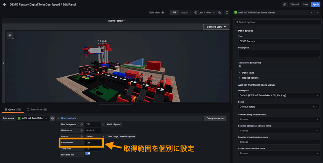Image resolution: width=323 pixels, height=163 pixels.
Task: Expand sidebar using left edge chevron
Action: [x=3, y=63]
